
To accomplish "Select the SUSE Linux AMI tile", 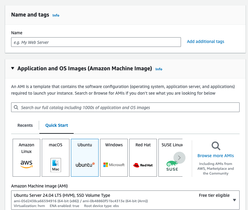I will point(170,158).
